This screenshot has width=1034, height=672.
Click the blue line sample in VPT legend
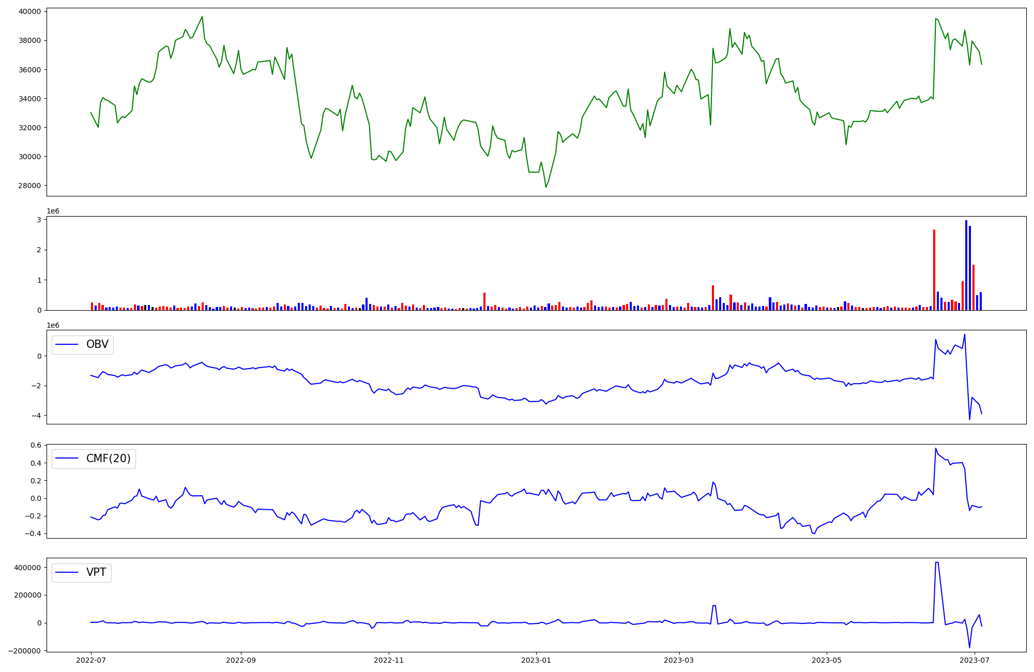[x=67, y=573]
